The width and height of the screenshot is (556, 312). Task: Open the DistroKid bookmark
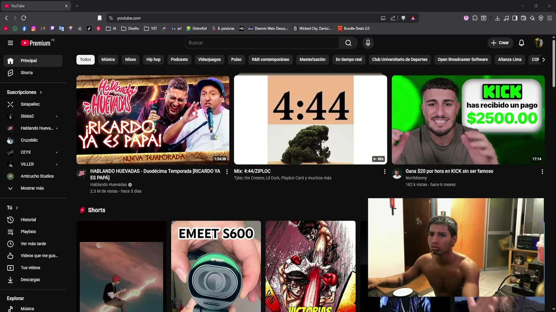[196, 29]
